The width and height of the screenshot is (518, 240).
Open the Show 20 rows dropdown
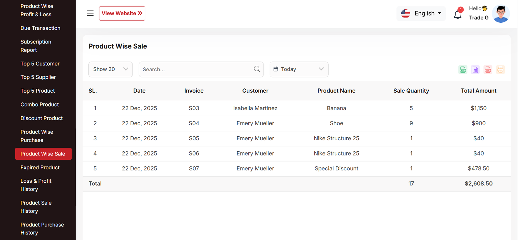(110, 69)
